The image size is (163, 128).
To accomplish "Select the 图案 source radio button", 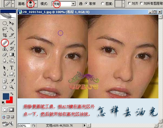I will (x=102, y=4).
